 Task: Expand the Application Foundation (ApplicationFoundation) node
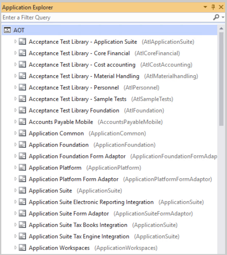(16, 145)
